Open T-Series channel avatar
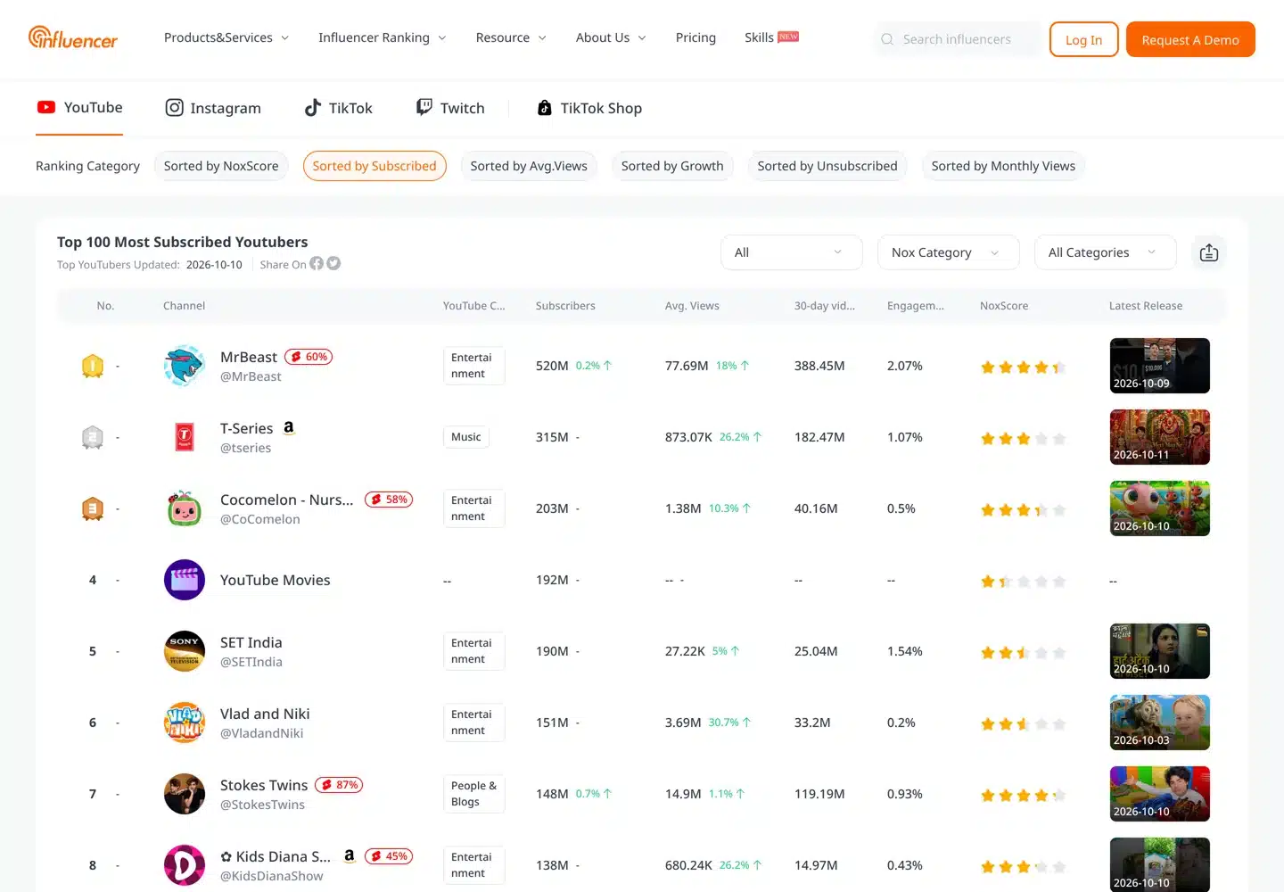This screenshot has width=1284, height=892. 185,437
